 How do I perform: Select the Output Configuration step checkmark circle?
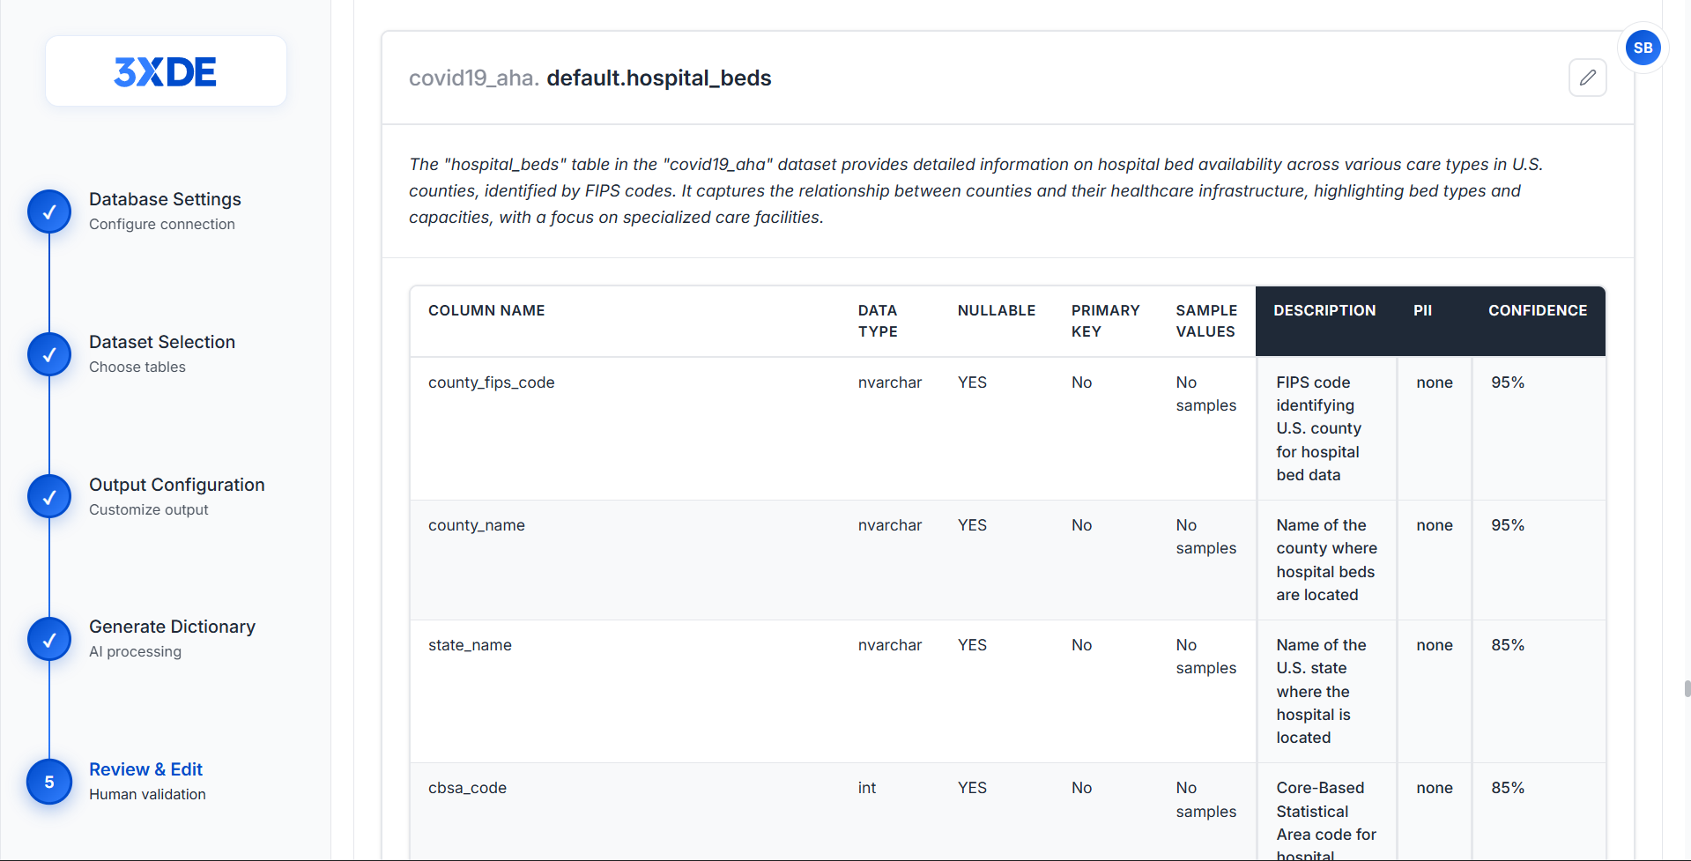pyautogui.click(x=49, y=497)
